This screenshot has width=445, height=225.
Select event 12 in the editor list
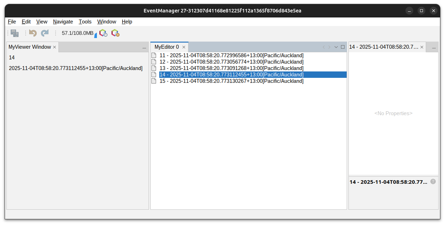pyautogui.click(x=231, y=62)
